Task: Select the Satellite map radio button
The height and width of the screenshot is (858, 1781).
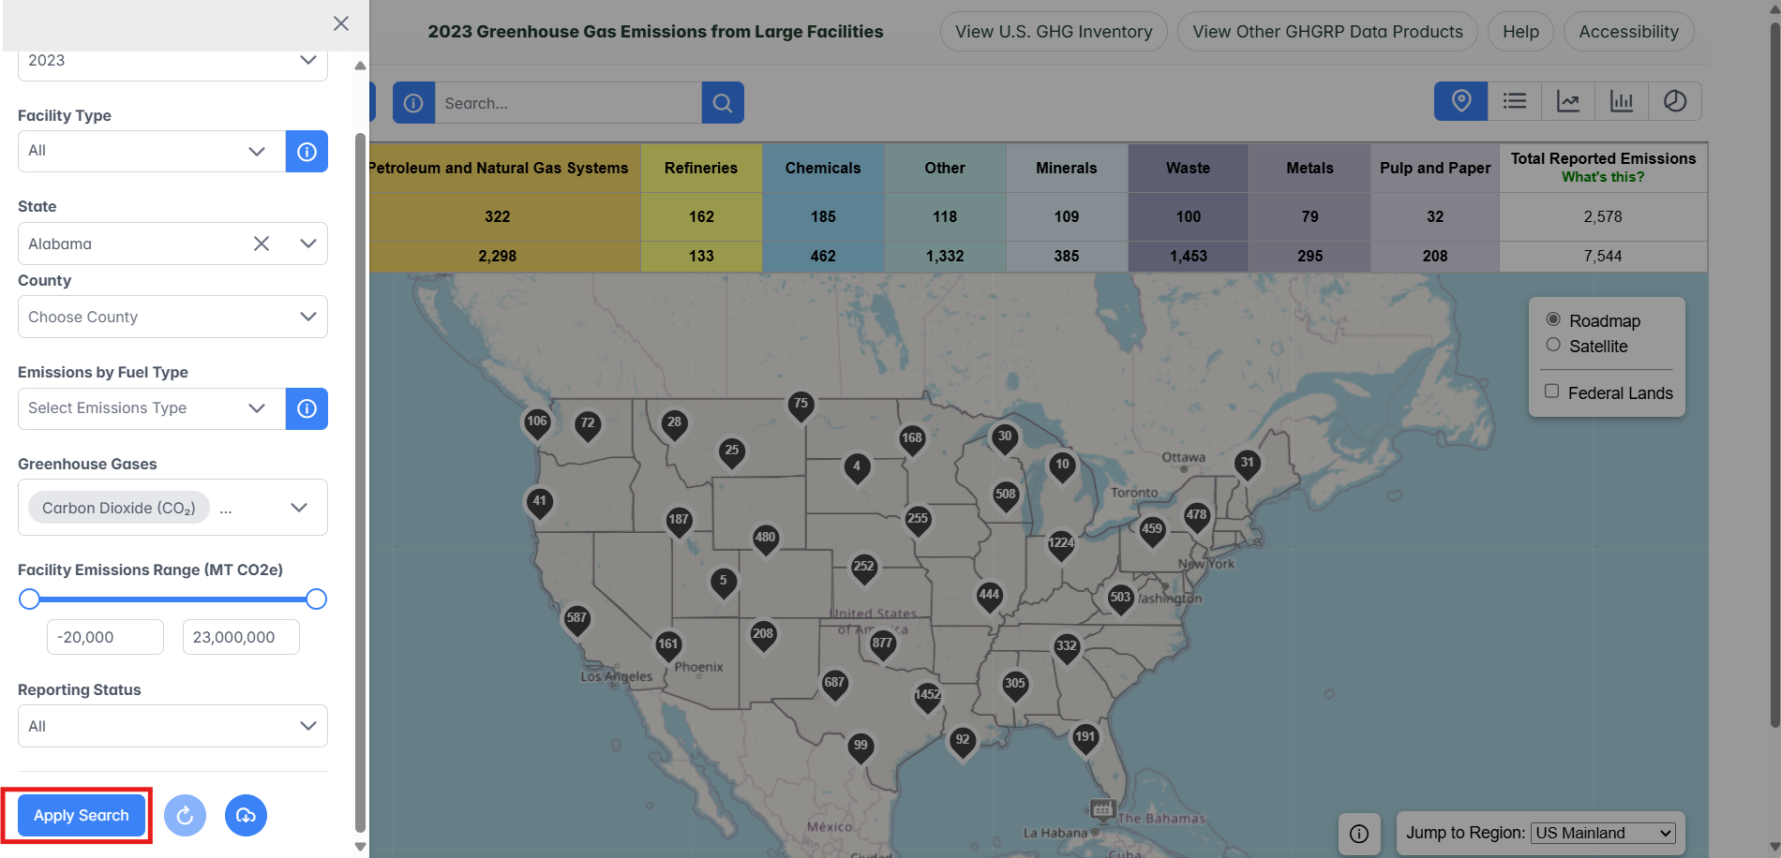Action: click(x=1553, y=346)
